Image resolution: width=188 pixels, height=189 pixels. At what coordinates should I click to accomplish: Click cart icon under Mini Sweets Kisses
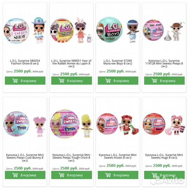click(x=108, y=175)
